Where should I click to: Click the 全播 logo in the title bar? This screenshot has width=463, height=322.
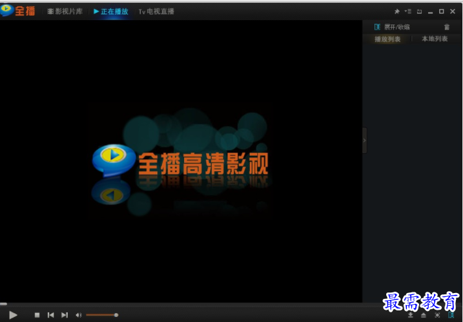tap(17, 10)
